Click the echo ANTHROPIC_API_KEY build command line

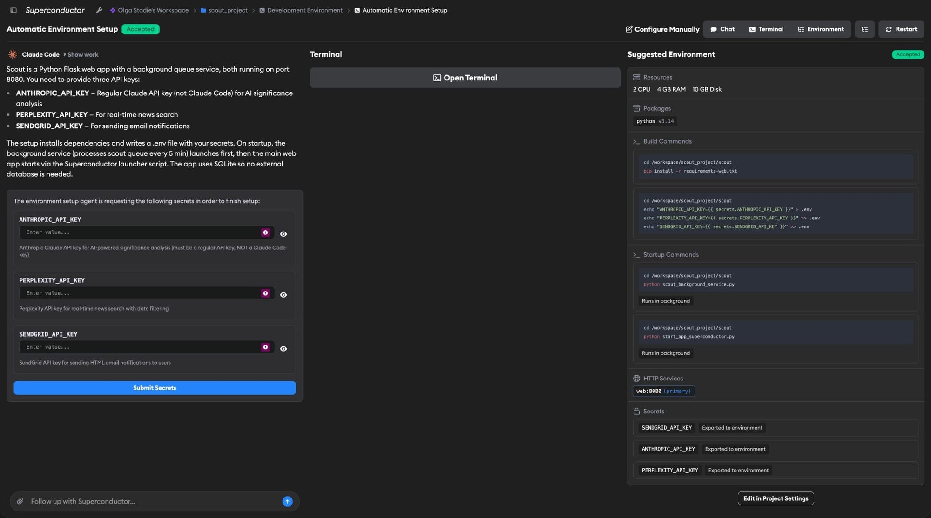727,210
